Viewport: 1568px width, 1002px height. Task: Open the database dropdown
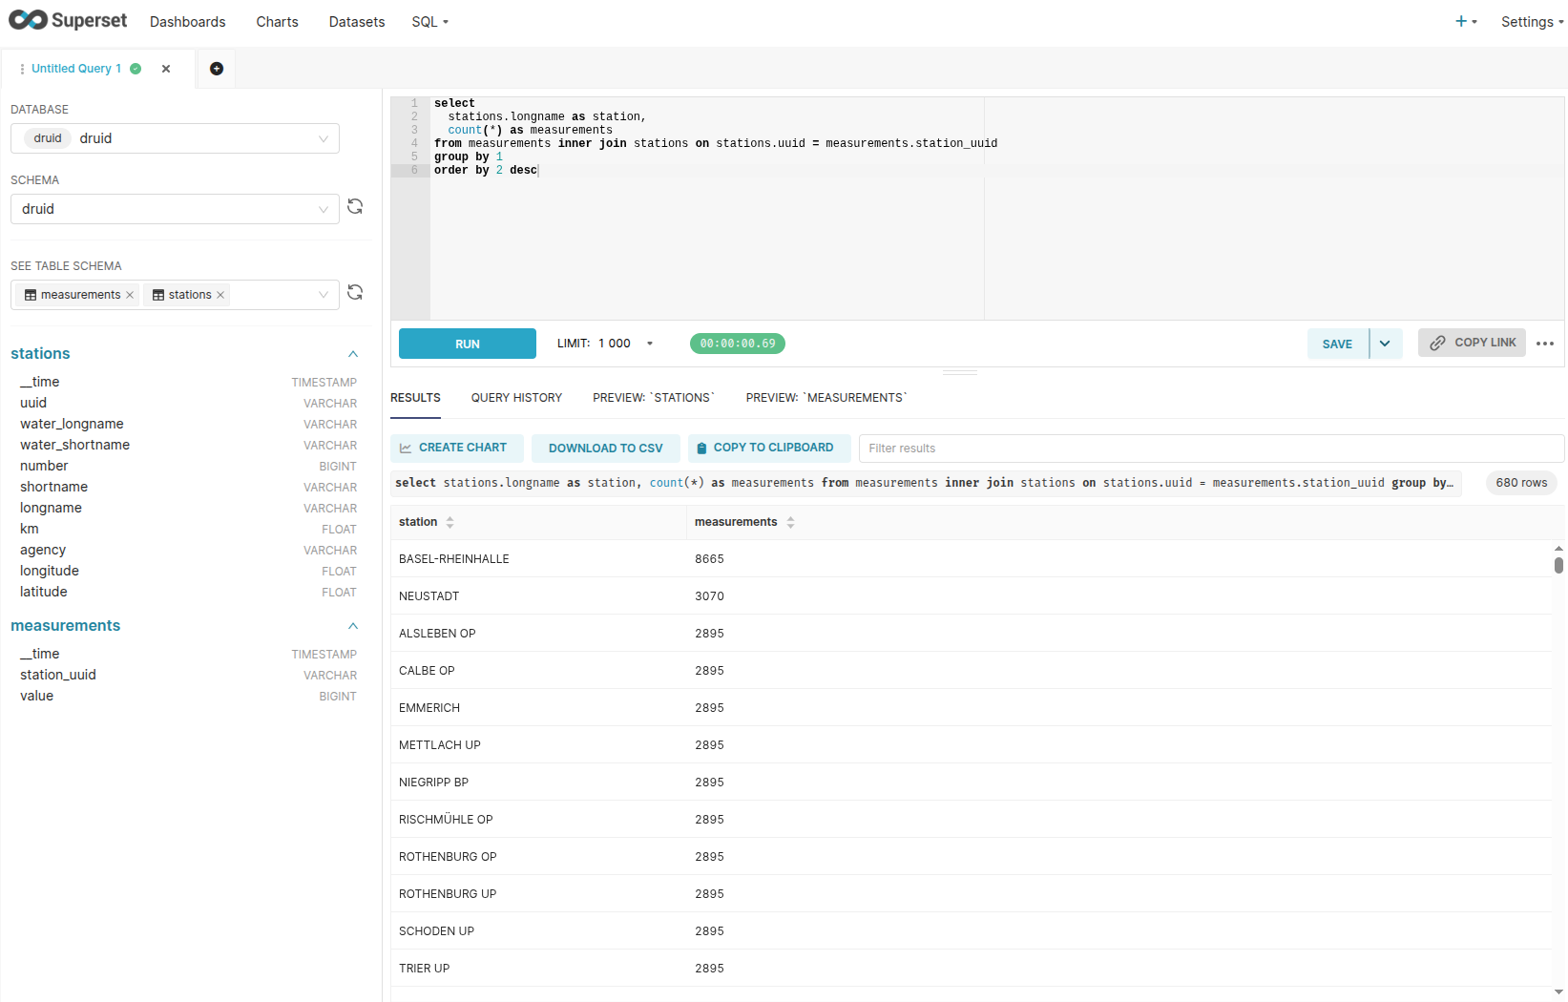pyautogui.click(x=175, y=138)
